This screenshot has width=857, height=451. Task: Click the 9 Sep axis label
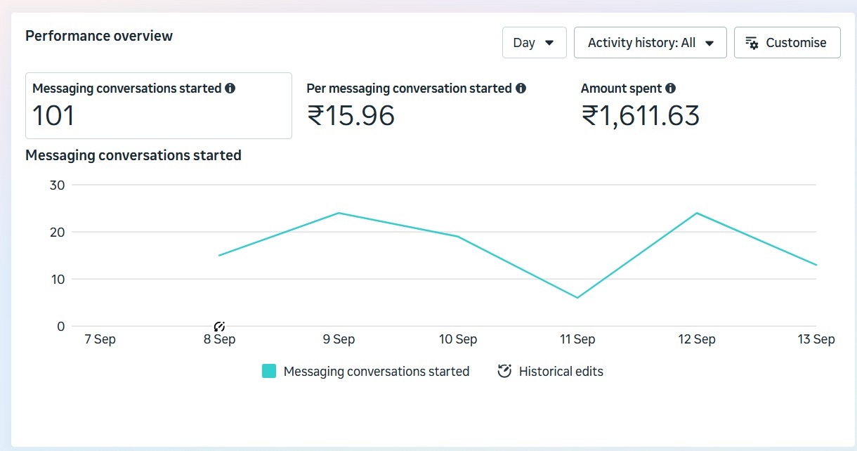[339, 339]
